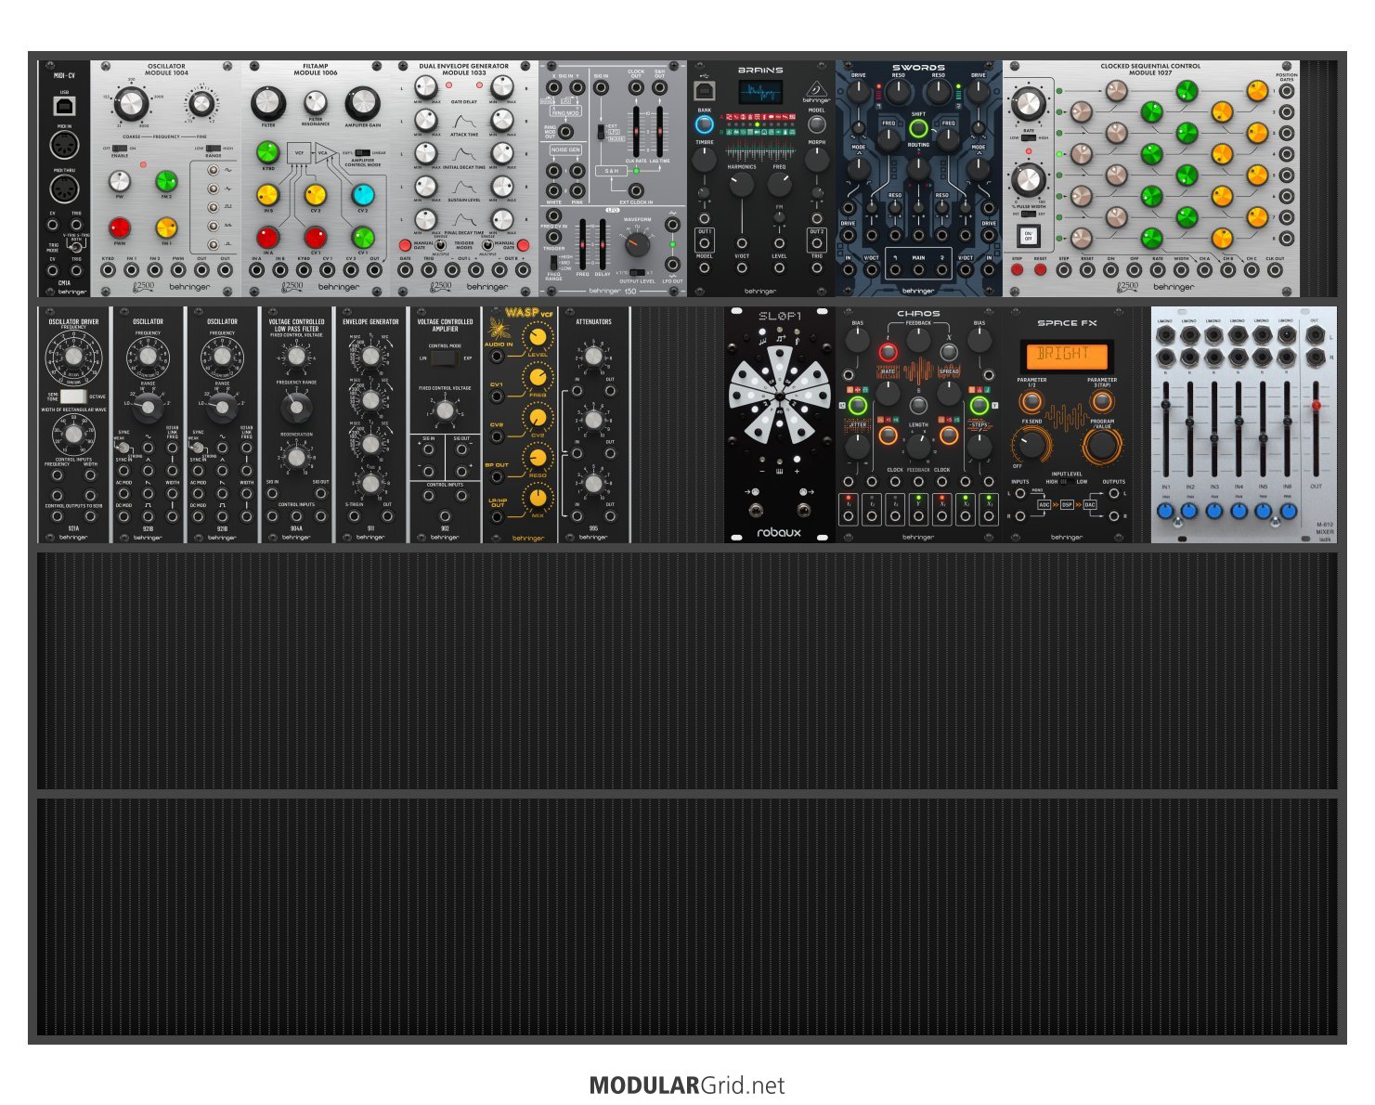Click the Length knob on Chaos
This screenshot has width=1375, height=1105.
point(918,446)
